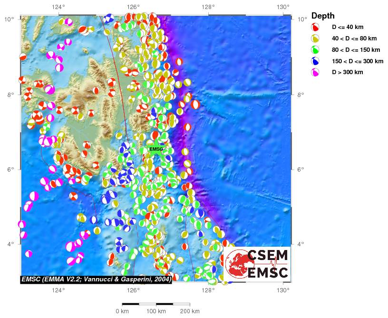Click the 130° longitude label on top axis

283,7
